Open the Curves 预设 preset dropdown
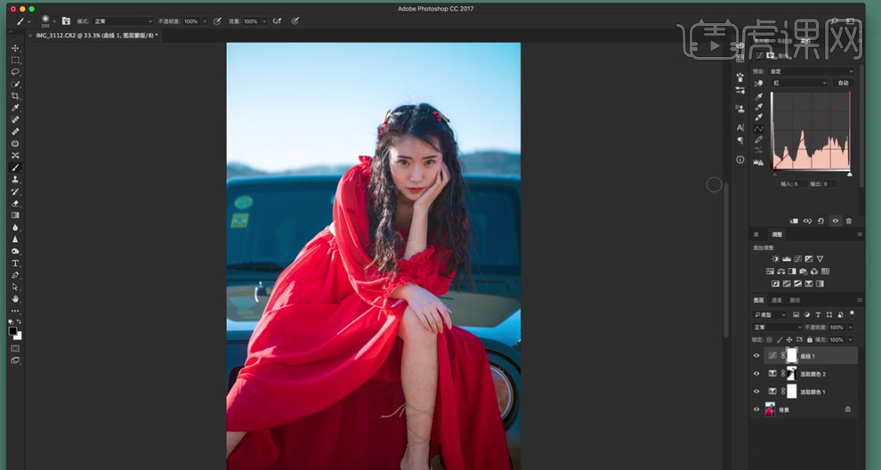 [x=812, y=71]
